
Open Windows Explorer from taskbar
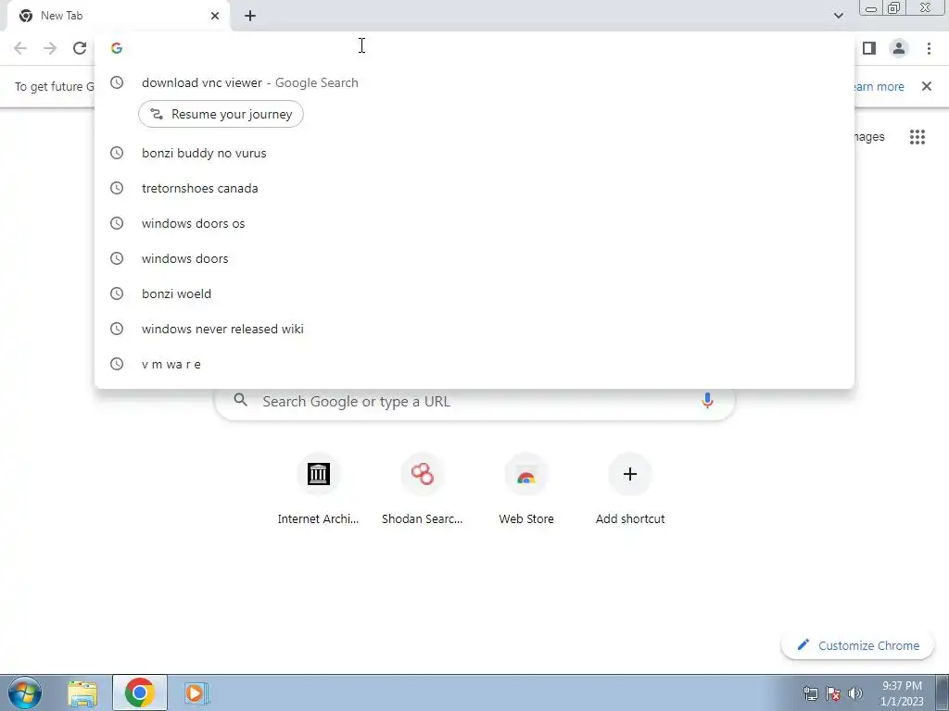tap(82, 692)
